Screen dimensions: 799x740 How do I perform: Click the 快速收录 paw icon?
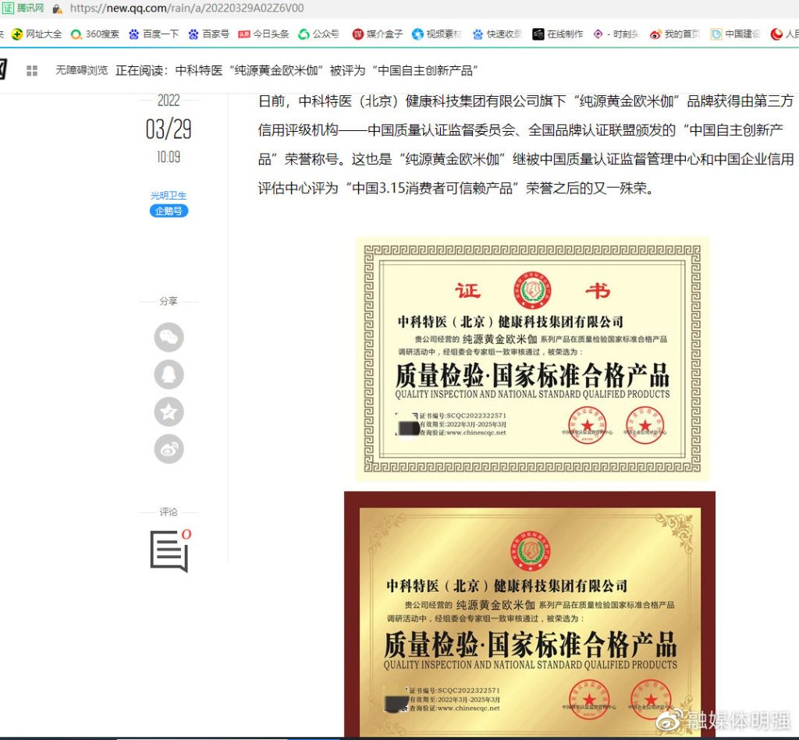click(478, 34)
